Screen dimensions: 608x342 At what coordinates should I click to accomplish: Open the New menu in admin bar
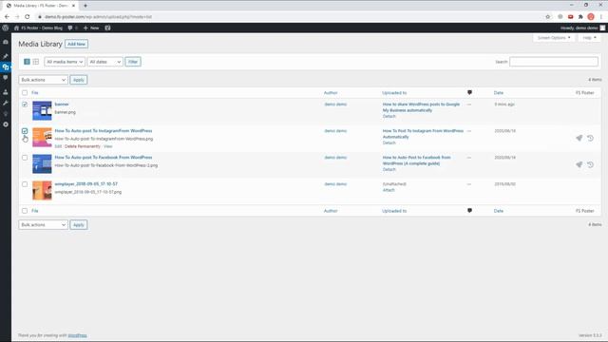click(x=91, y=28)
